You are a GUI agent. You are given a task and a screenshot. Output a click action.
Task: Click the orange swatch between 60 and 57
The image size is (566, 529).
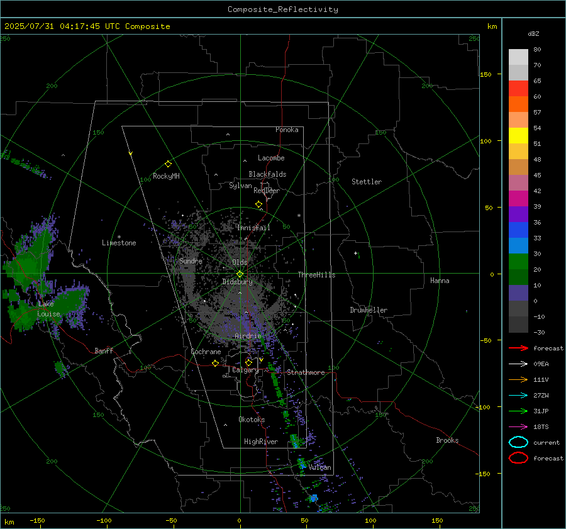pos(518,104)
